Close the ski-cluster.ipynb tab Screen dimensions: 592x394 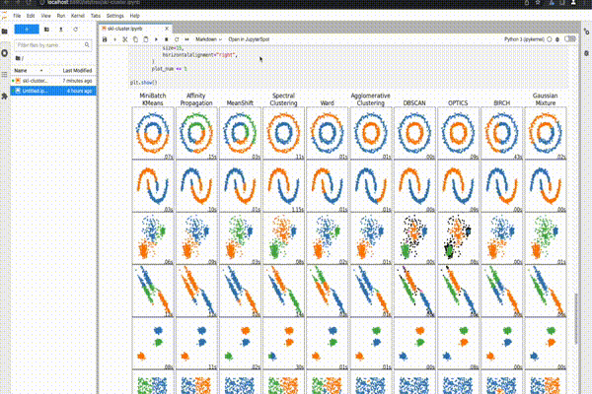(167, 29)
